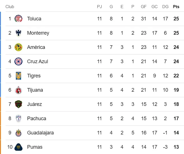Click the GF column header
184x154 pixels.
144,7
